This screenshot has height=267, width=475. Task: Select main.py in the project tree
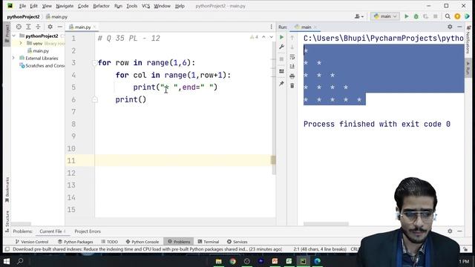(x=38, y=51)
